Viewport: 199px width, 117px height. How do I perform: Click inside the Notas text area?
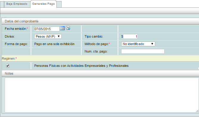tap(102, 95)
